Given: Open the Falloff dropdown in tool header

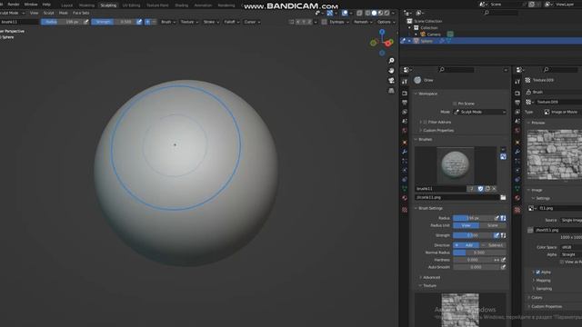Looking at the screenshot, I should (232, 22).
